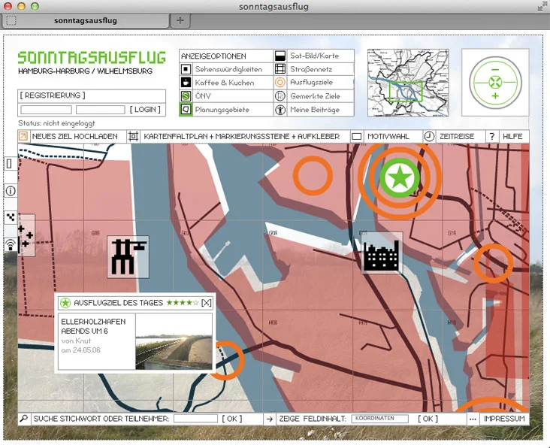Toggle the green ÖNV icon
The image size is (550, 448).
point(186,95)
